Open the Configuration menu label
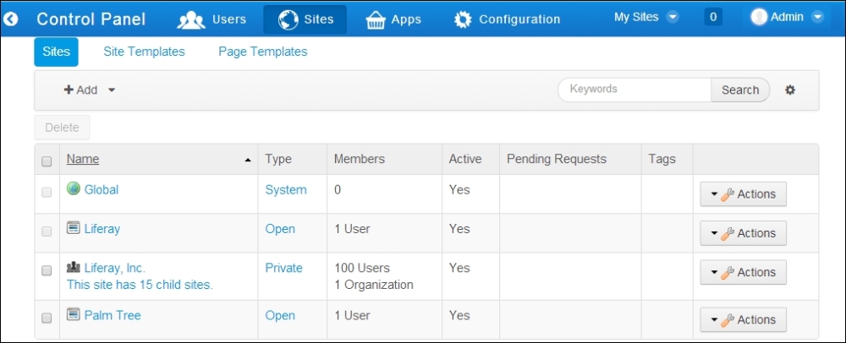Screen dimensions: 846x343 coord(519,19)
